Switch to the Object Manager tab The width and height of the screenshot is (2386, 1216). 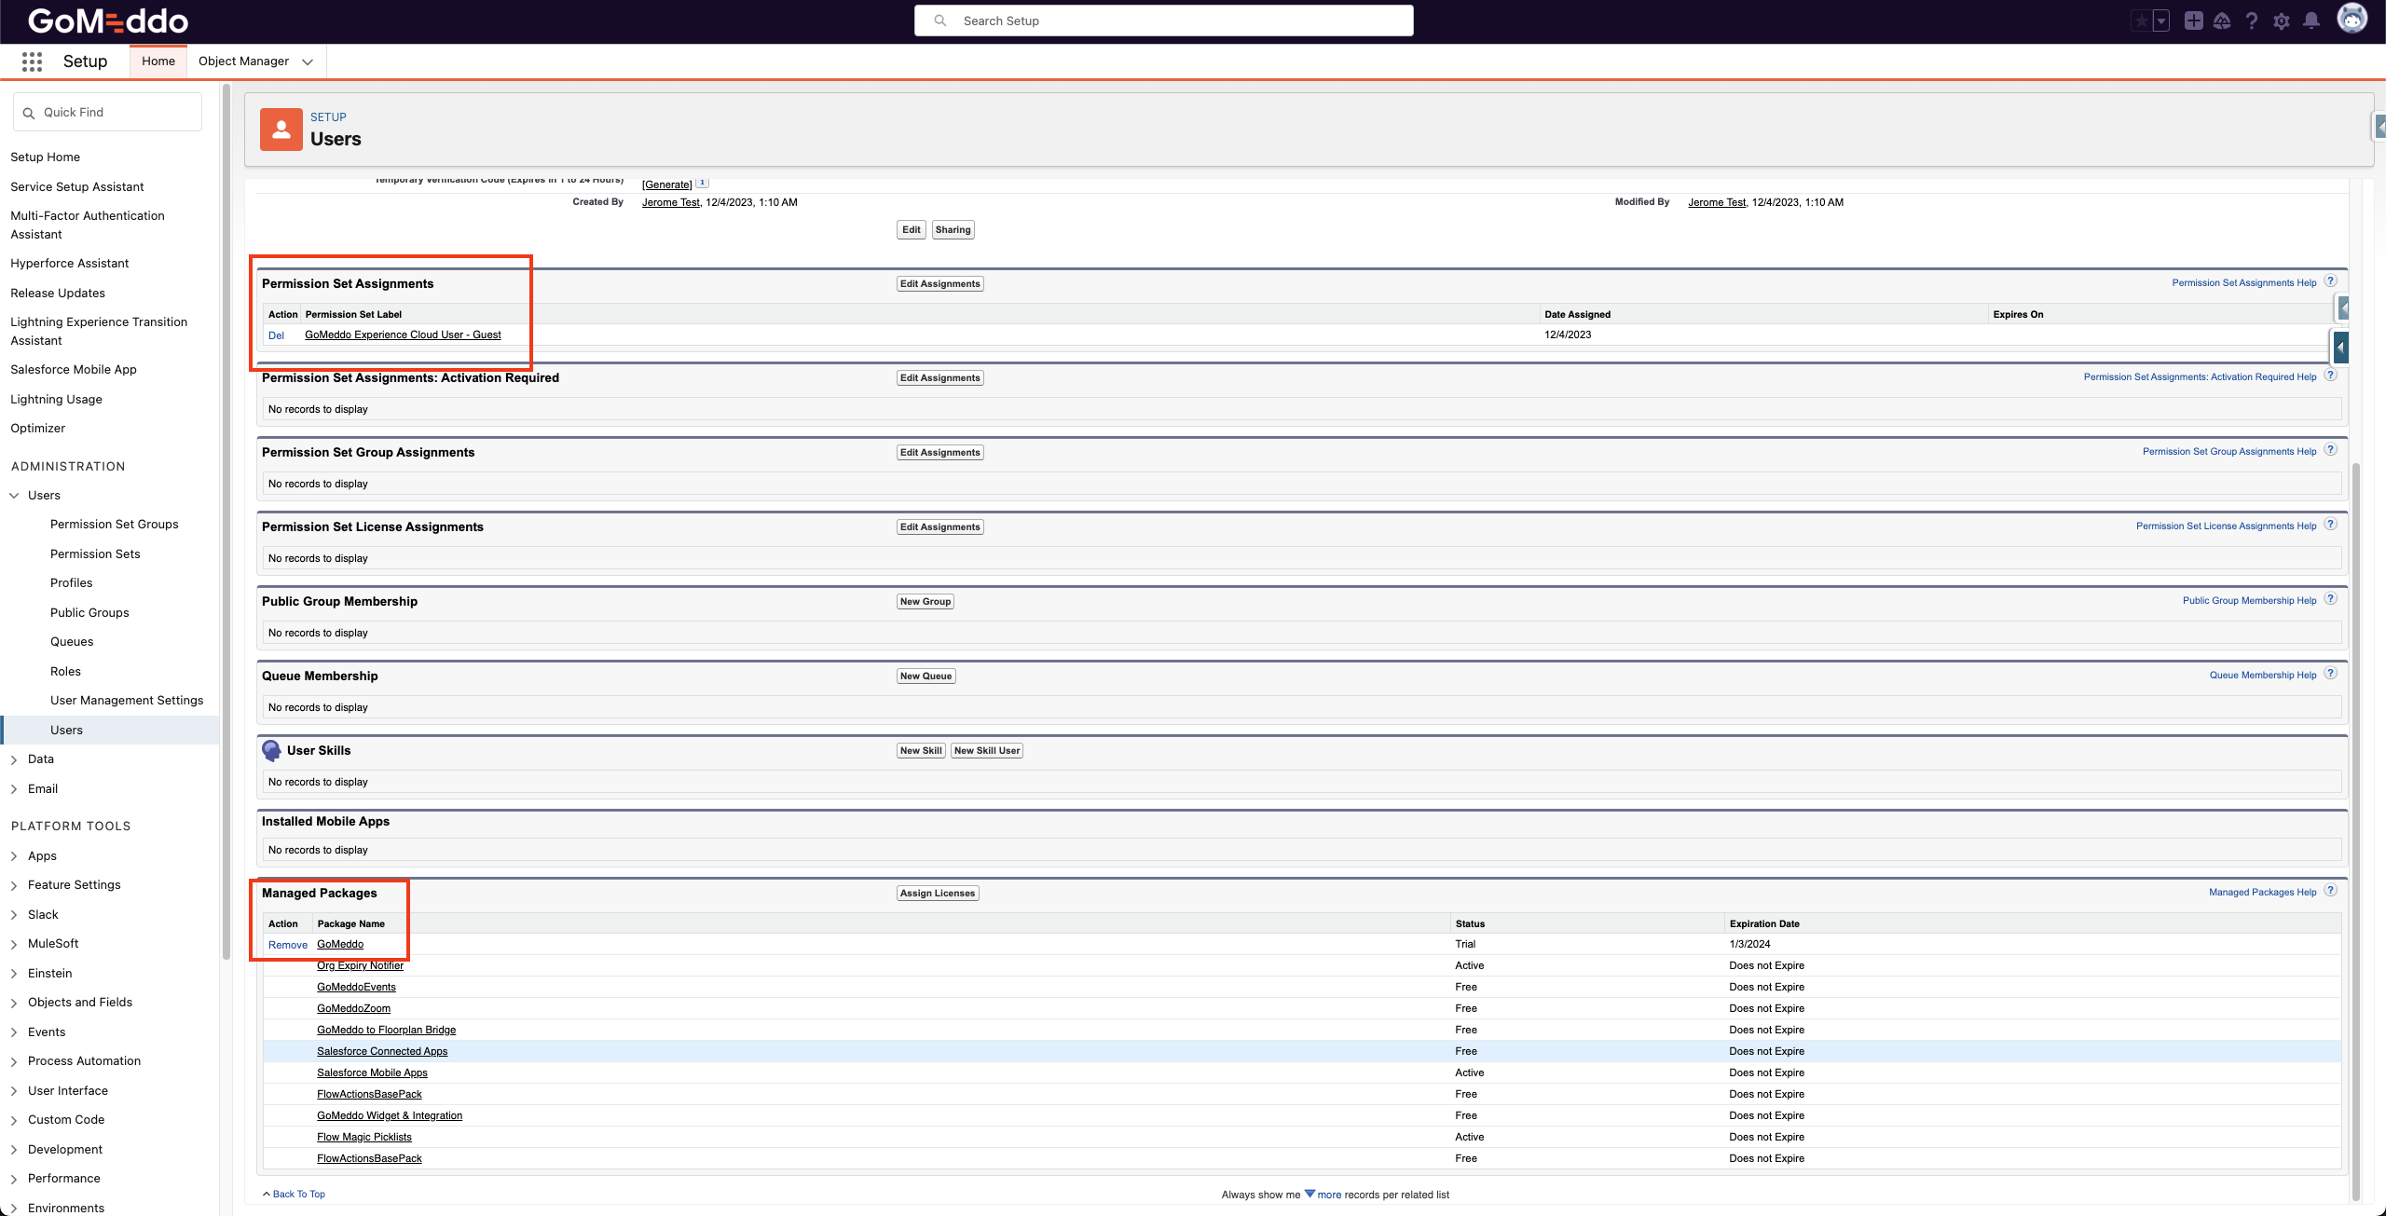[x=244, y=61]
